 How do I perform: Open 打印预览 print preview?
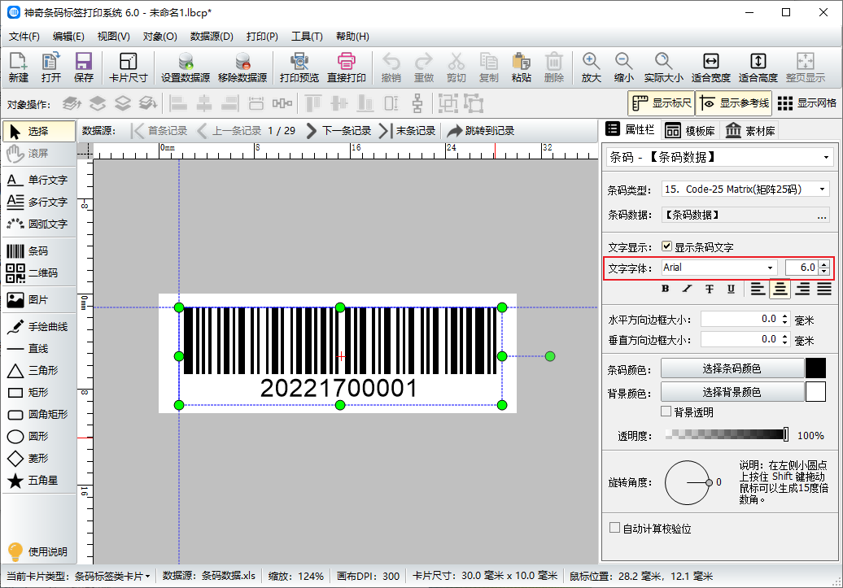point(299,68)
